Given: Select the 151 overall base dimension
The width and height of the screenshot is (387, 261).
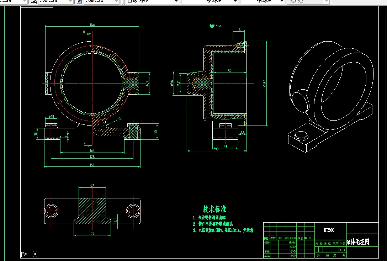Looking at the screenshot, I should (92, 165).
